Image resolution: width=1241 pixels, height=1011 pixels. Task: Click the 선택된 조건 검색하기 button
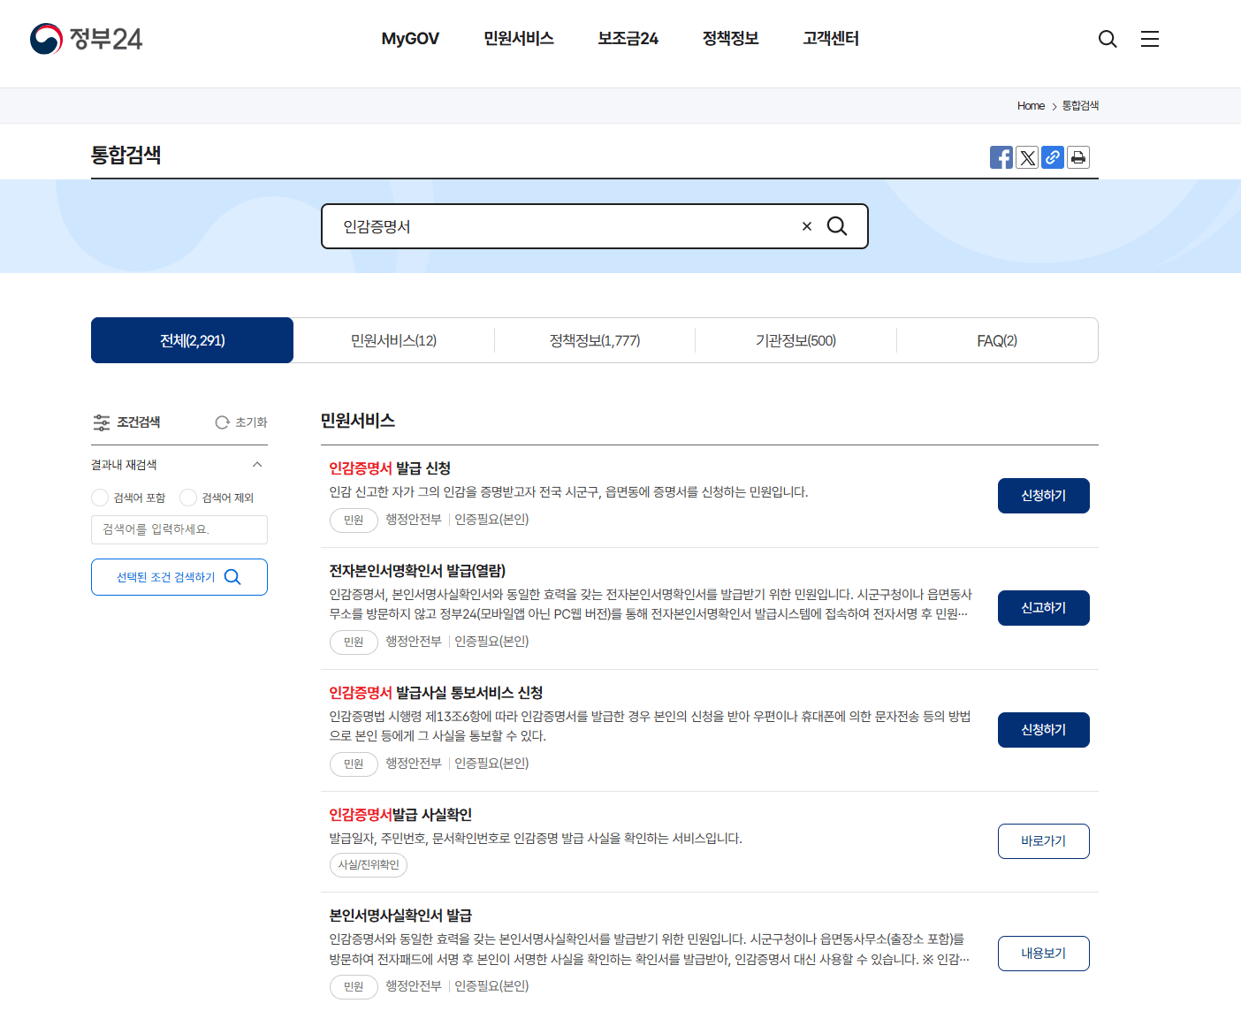click(x=179, y=577)
